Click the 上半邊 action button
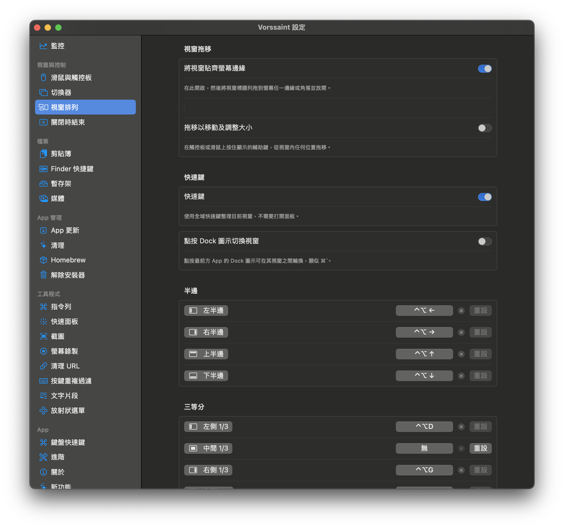The height and width of the screenshot is (528, 564). tap(206, 354)
